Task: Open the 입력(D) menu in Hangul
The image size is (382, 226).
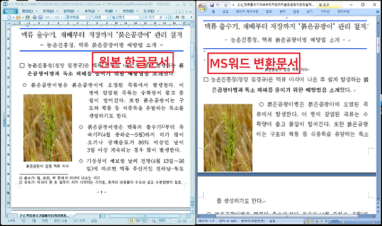Action: coord(69,11)
